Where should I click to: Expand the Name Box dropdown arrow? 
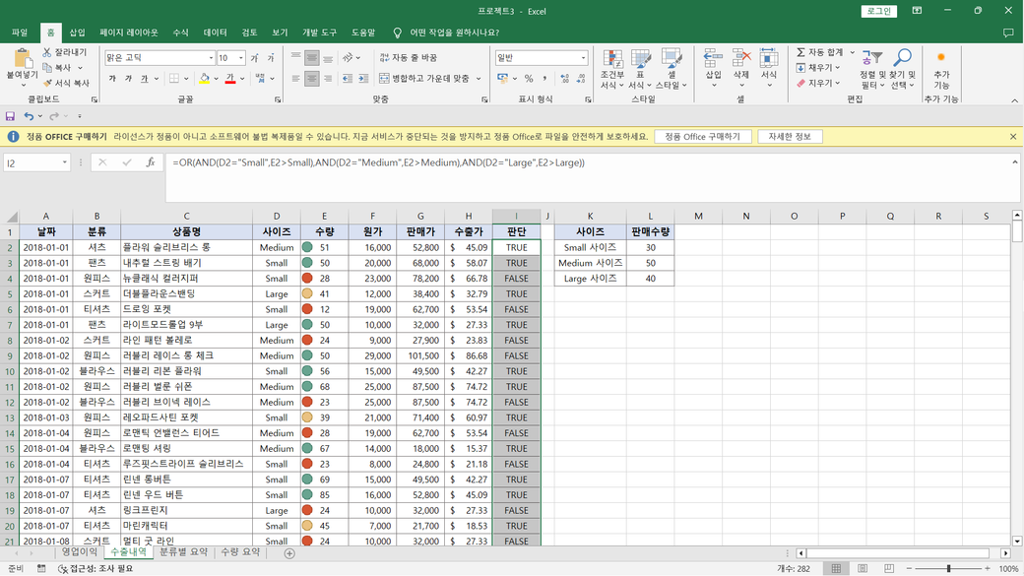tap(64, 162)
